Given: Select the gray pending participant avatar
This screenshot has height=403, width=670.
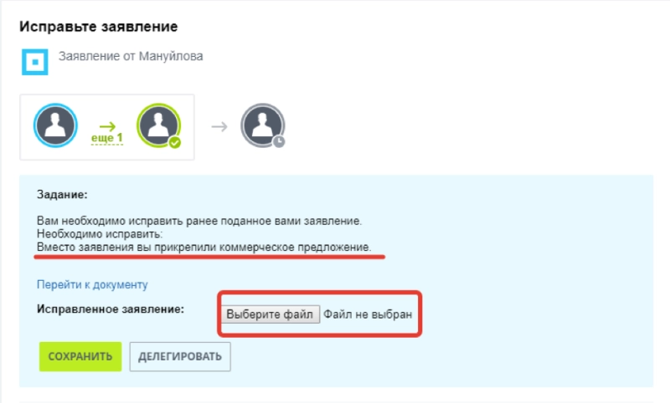Looking at the screenshot, I should (x=262, y=126).
